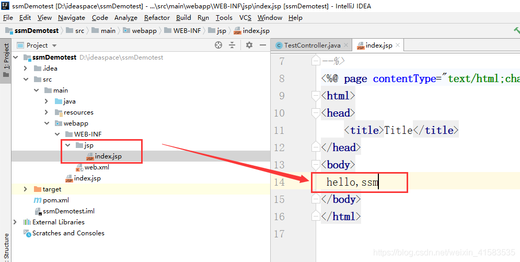Collapse the jsp folder in tree

[x=67, y=145]
